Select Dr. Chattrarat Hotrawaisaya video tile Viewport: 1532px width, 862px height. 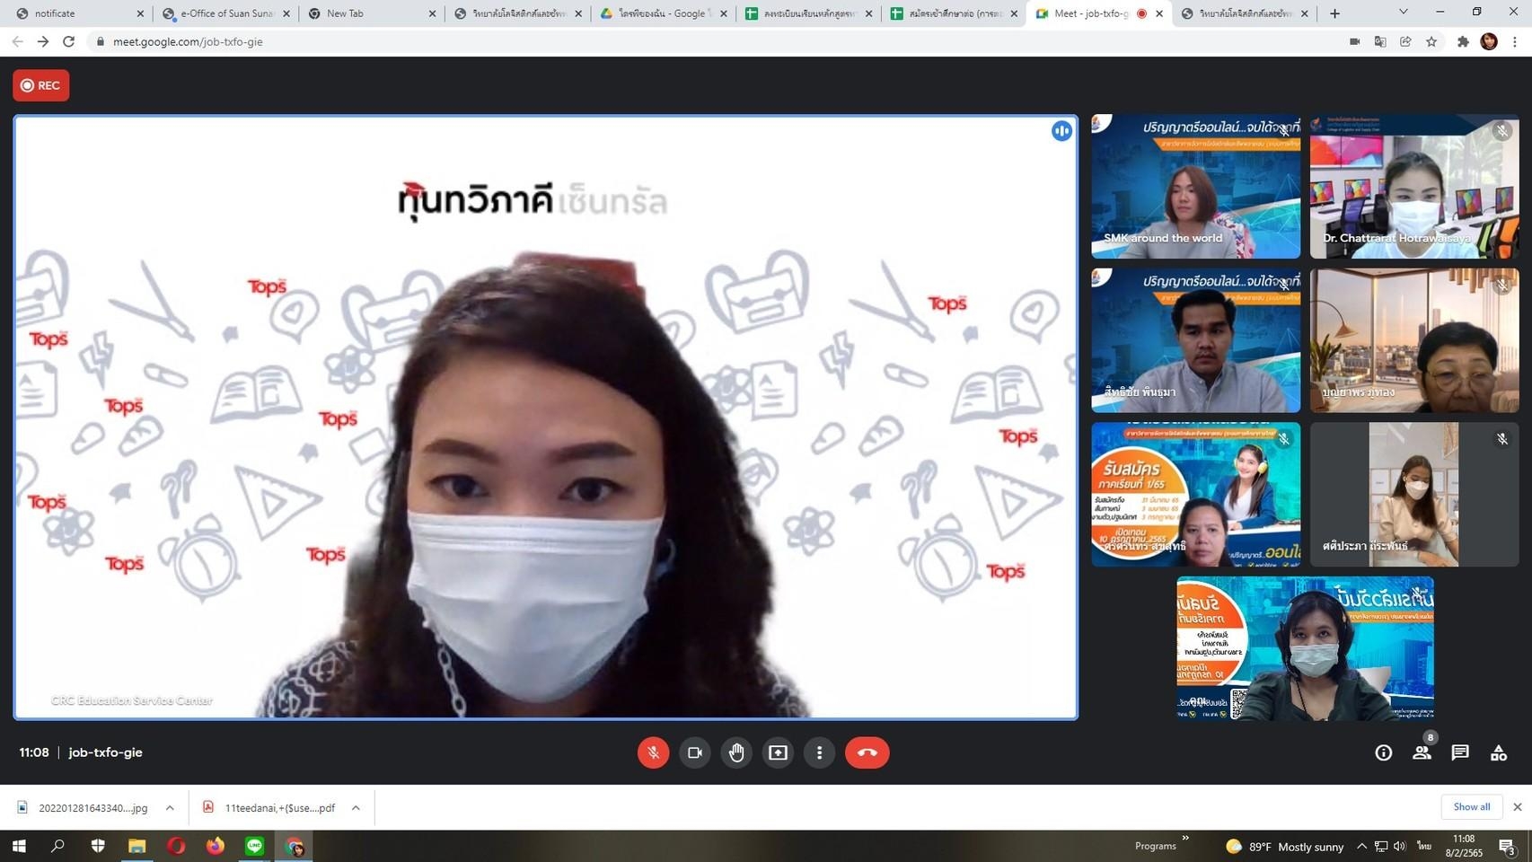[1413, 187]
